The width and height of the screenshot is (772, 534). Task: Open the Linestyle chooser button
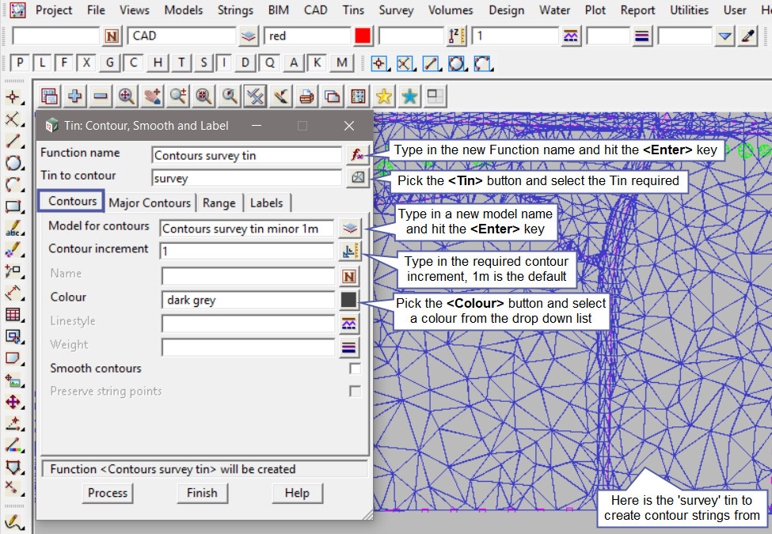349,323
